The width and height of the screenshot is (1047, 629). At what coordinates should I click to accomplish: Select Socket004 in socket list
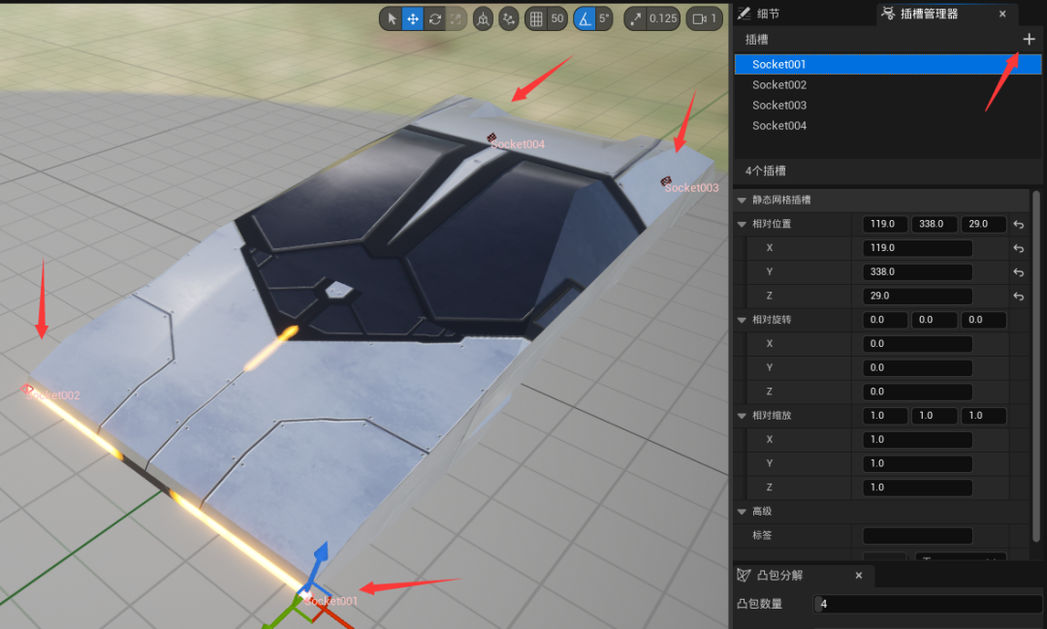(x=887, y=126)
